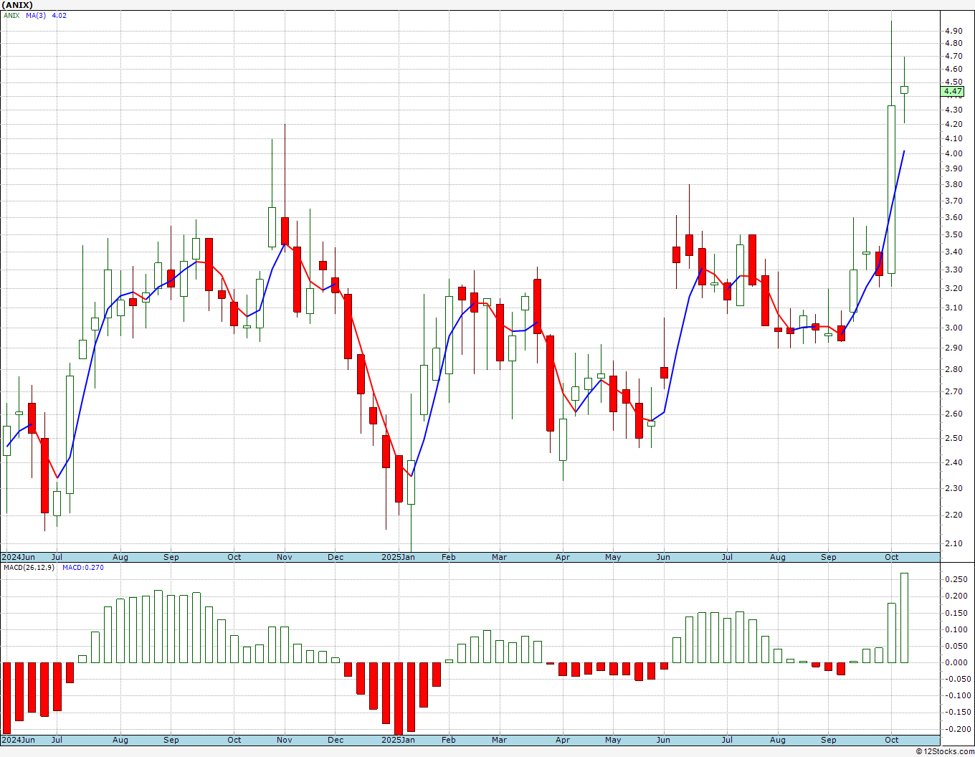Click 2025Jan on the price chart date axis
The width and height of the screenshot is (975, 757).
pyautogui.click(x=398, y=557)
